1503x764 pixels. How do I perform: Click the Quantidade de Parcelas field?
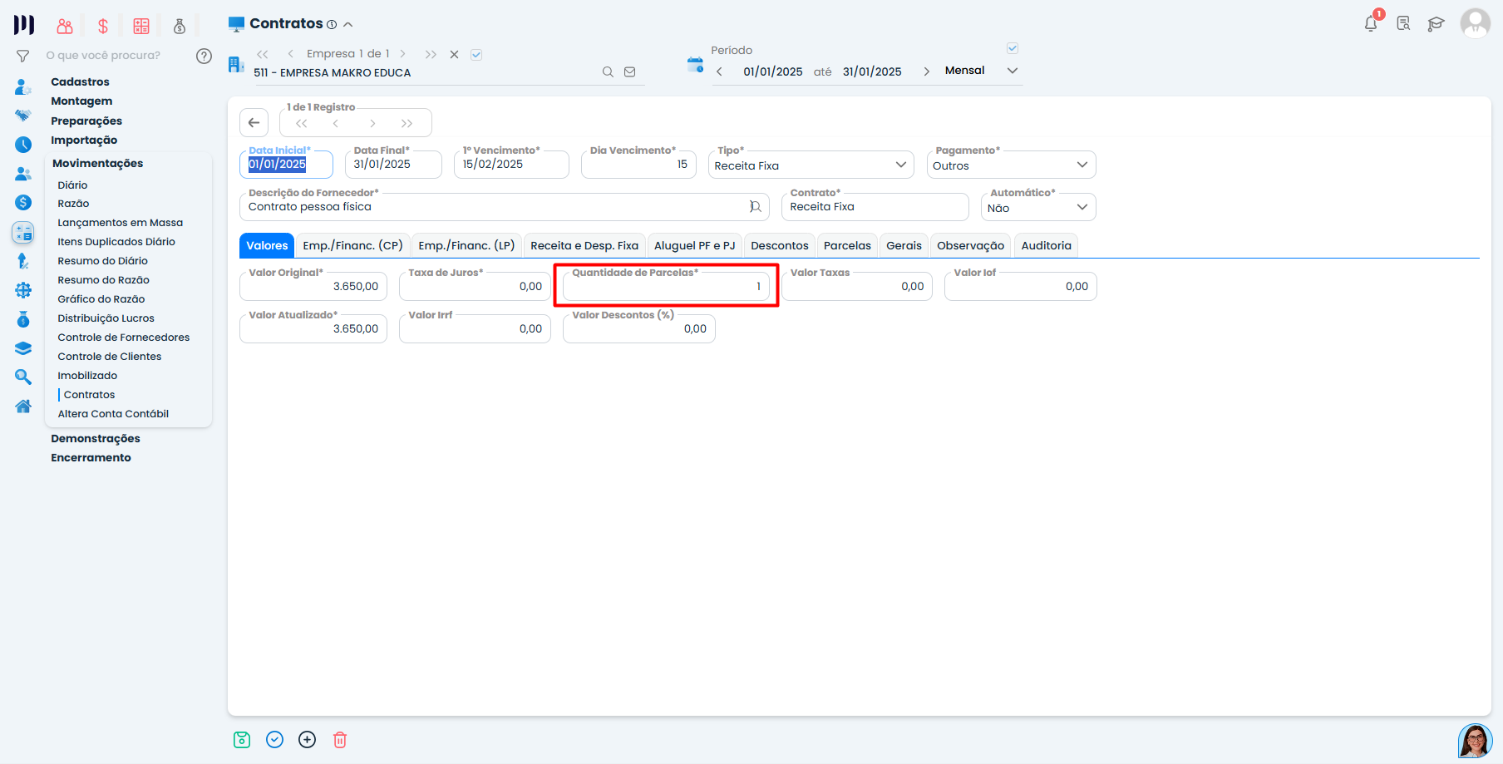665,287
